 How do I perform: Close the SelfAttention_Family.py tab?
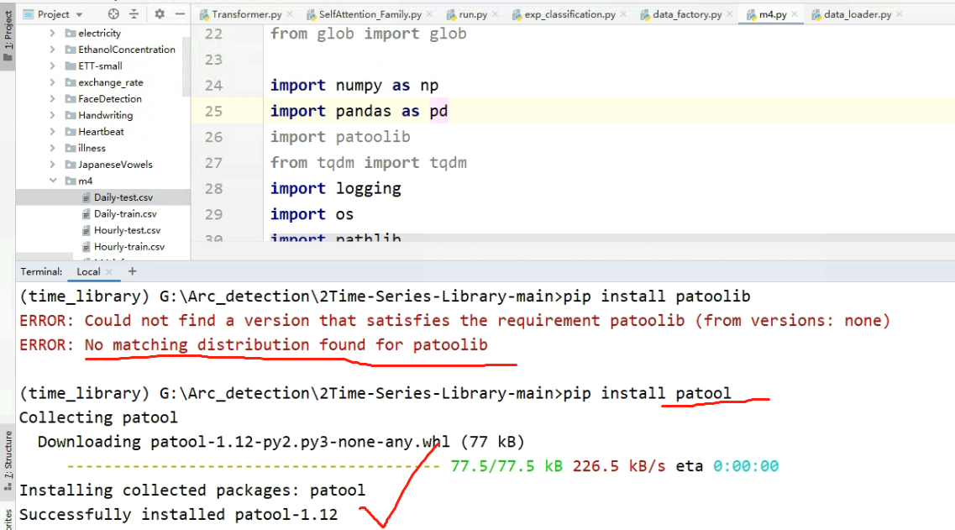430,14
